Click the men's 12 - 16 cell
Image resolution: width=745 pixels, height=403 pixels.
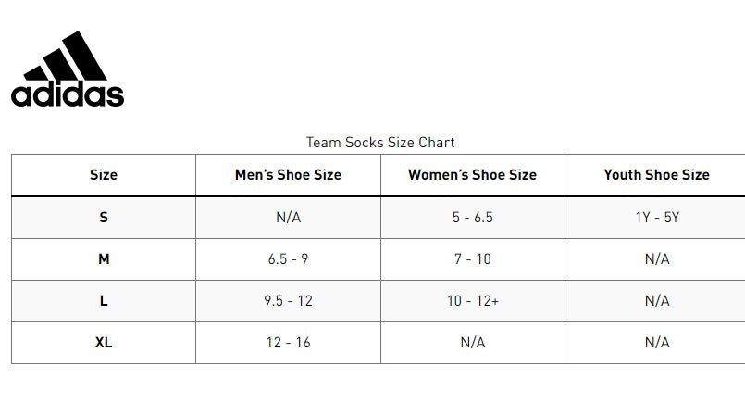pos(288,343)
